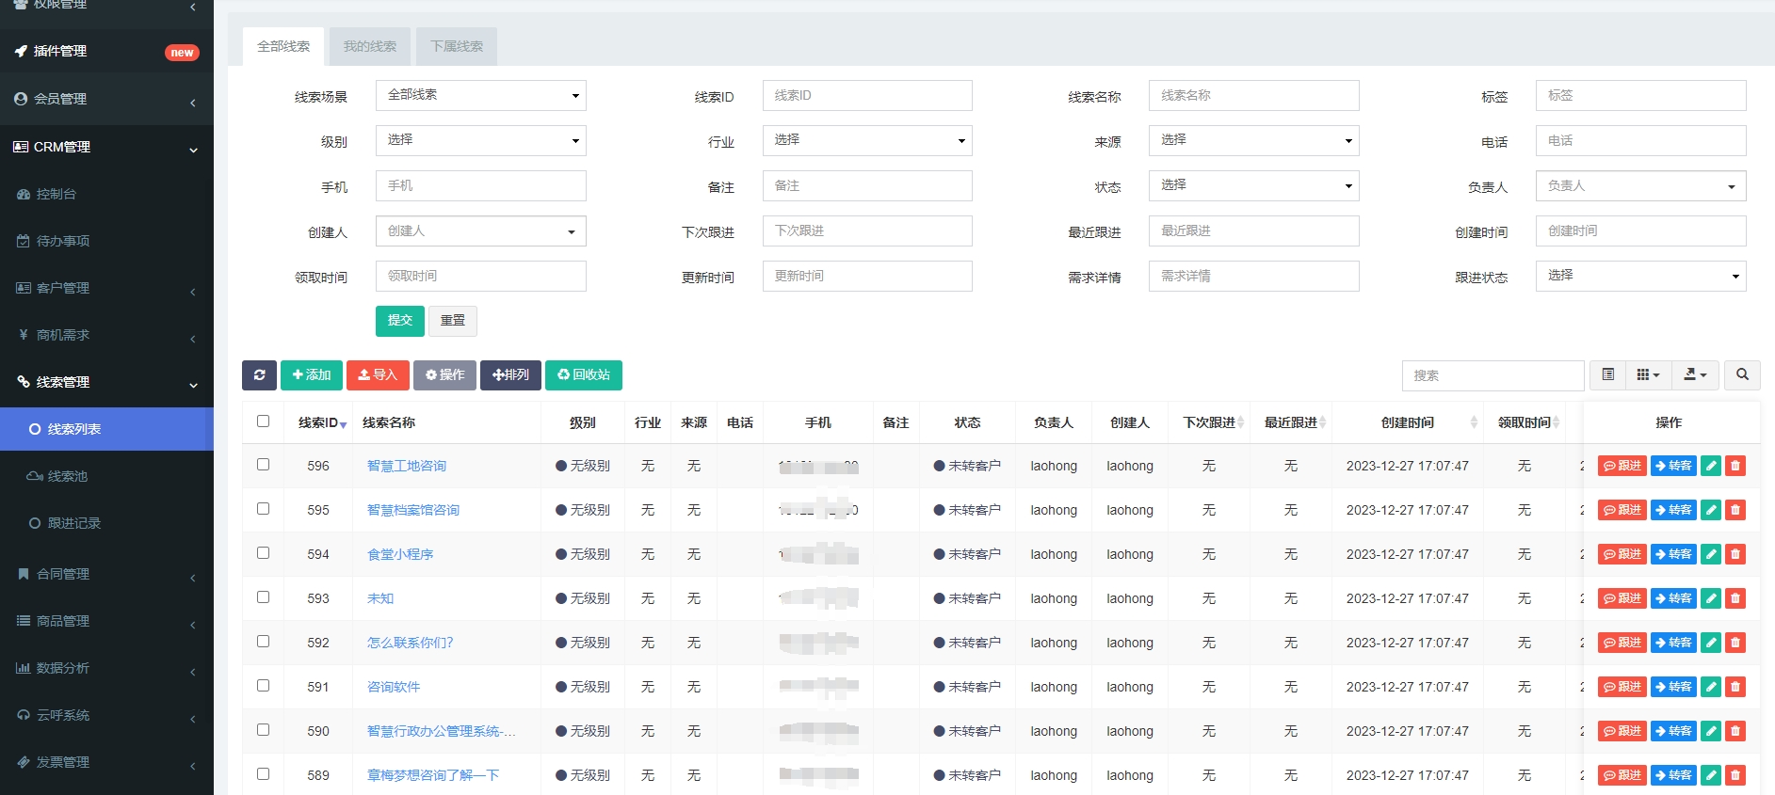
Task: Click the 需求详情 input field
Action: click(1254, 276)
